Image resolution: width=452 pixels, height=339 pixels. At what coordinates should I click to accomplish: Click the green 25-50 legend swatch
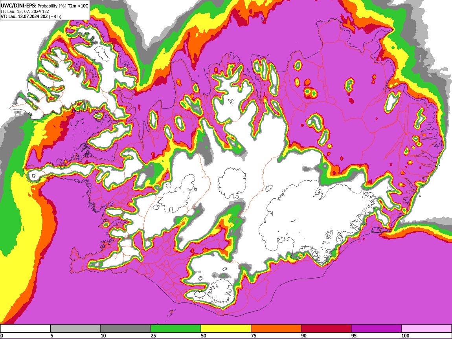point(176,328)
